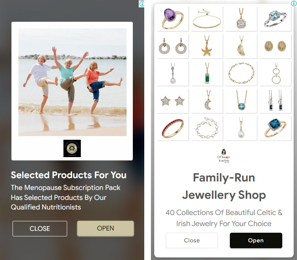Click the CLOSE button on menopause ad
This screenshot has height=260, width=297.
click(x=40, y=229)
